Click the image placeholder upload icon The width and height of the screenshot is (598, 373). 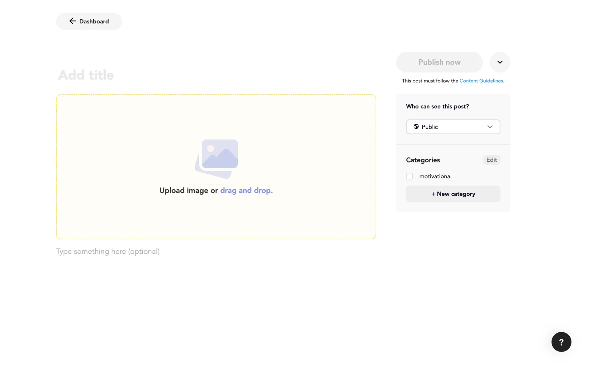point(216,159)
